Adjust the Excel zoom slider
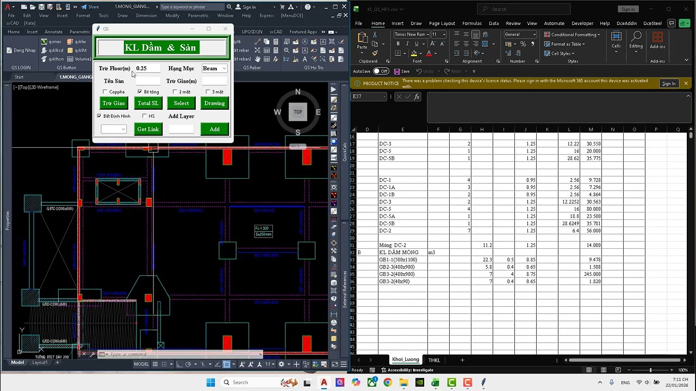Image resolution: width=696 pixels, height=391 pixels. [651, 370]
